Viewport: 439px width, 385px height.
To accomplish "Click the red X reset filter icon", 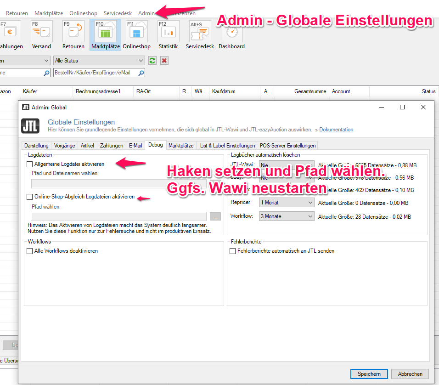I will (x=164, y=61).
